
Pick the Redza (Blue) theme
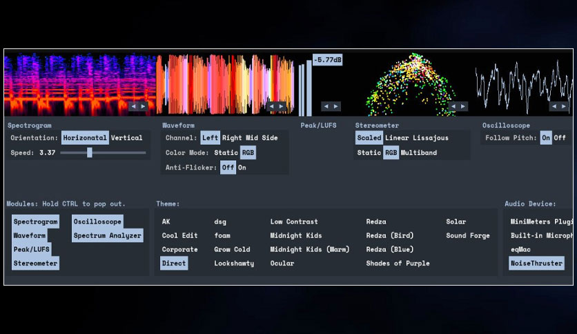(x=390, y=249)
